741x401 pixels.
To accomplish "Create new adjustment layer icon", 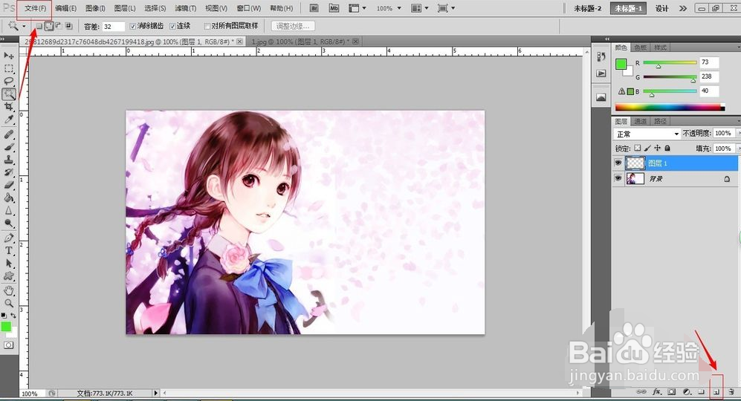I will pos(687,391).
